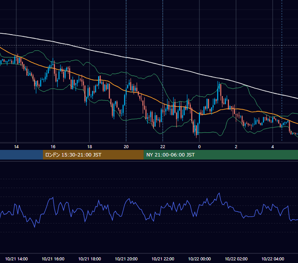This screenshot has width=298, height=263.
Task: Click the 10/22 04:00 date label
Action: (x=273, y=259)
